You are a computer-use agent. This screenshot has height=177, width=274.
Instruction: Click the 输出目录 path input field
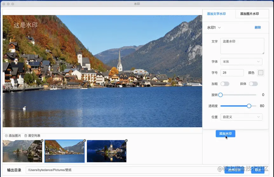click(x=123, y=170)
